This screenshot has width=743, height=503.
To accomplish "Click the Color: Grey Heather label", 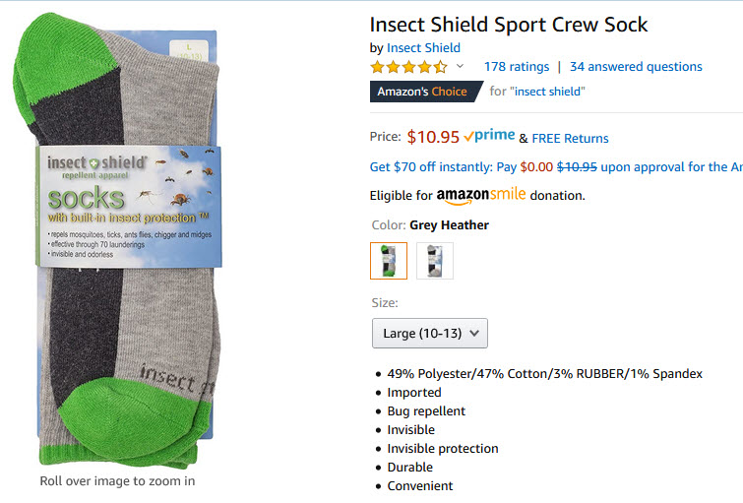I will pyautogui.click(x=429, y=225).
